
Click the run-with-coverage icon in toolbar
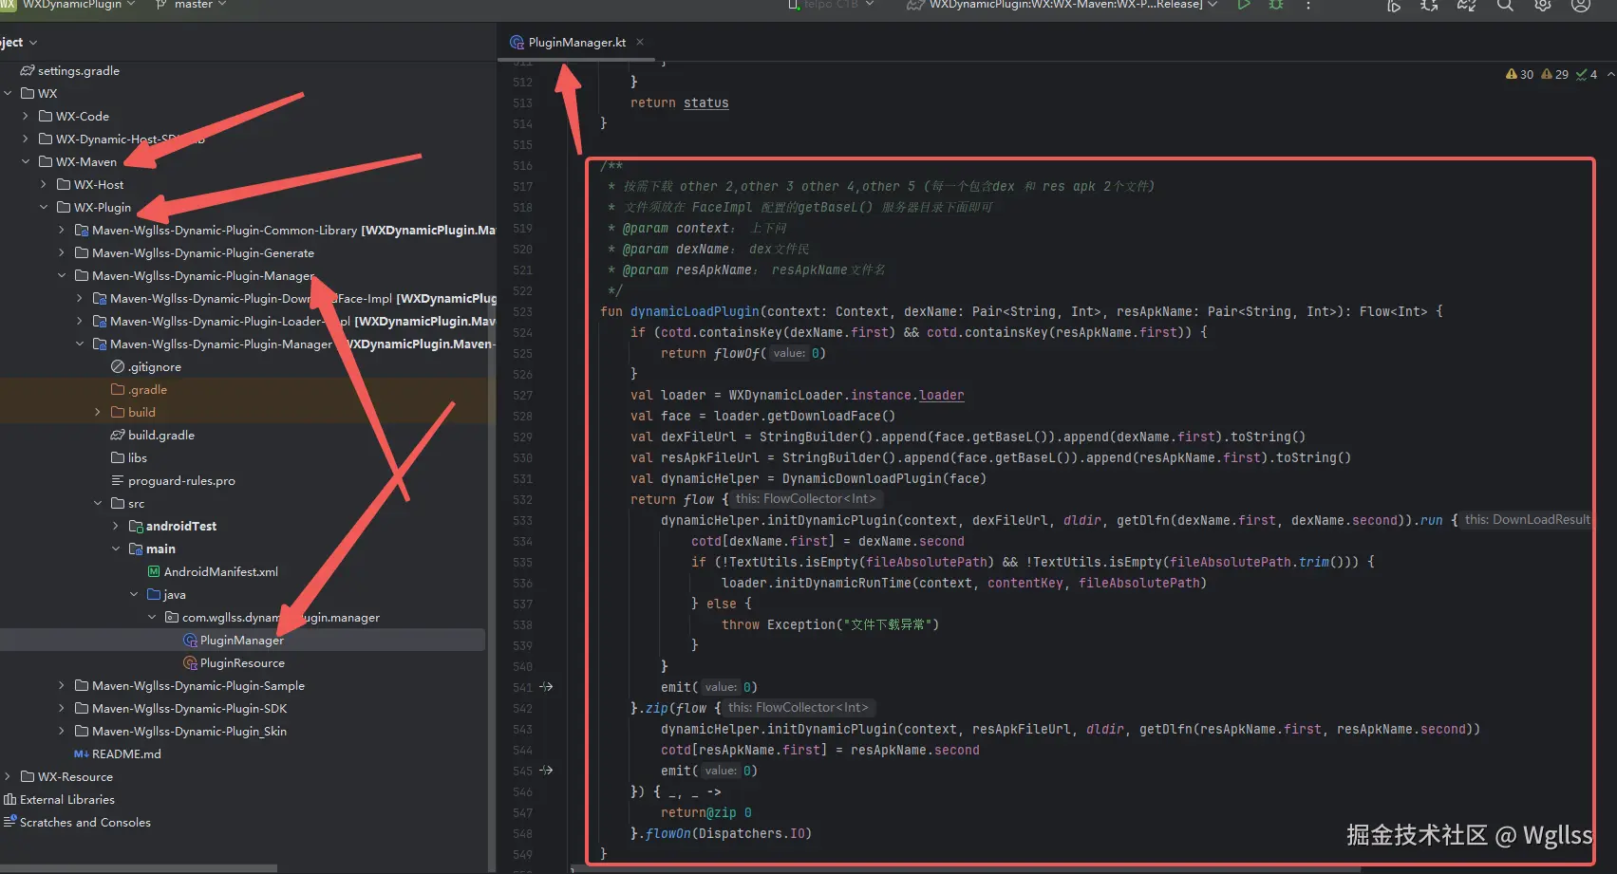coord(1394,5)
